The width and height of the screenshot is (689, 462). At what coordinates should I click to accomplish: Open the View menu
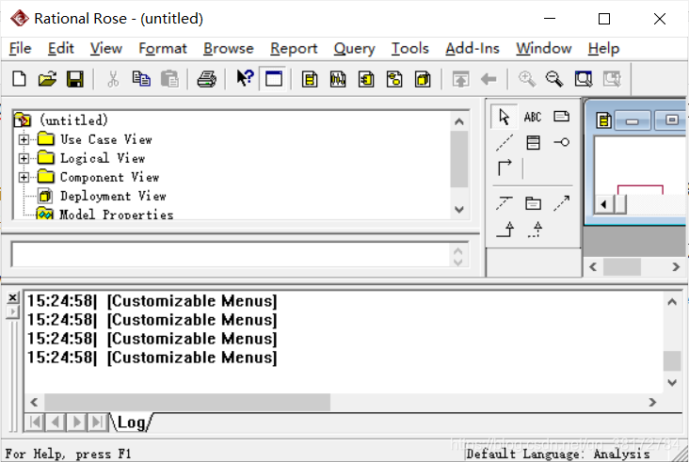[106, 48]
